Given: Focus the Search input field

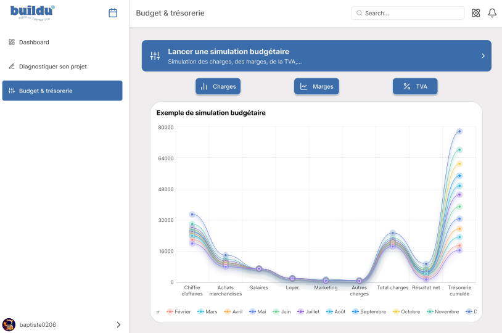Looking at the screenshot, I should pyautogui.click(x=408, y=13).
